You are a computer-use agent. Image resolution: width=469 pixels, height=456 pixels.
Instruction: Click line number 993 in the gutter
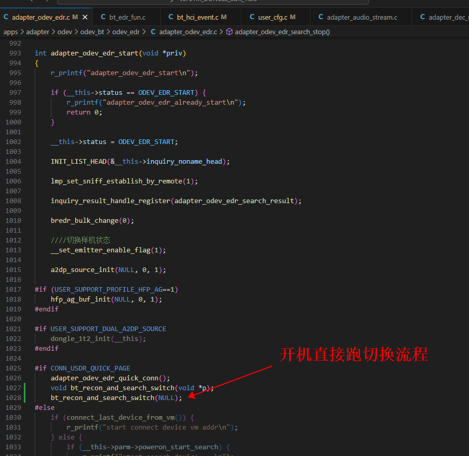pos(15,53)
